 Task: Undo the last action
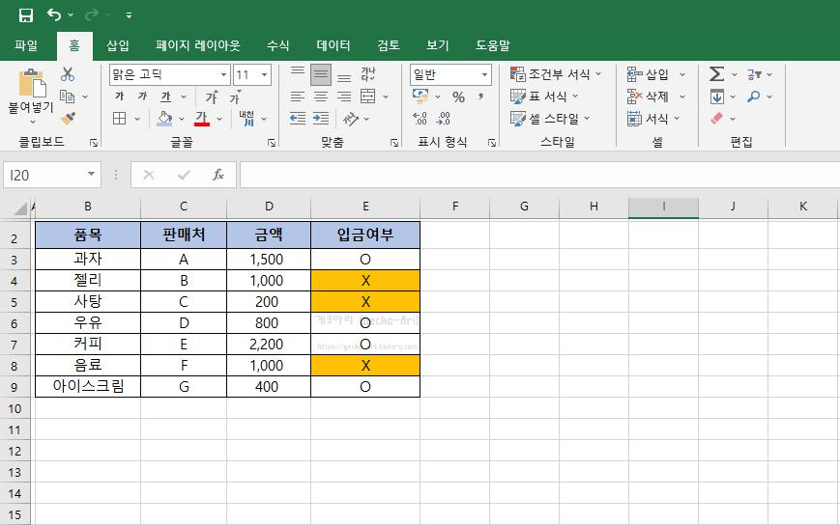click(x=54, y=15)
